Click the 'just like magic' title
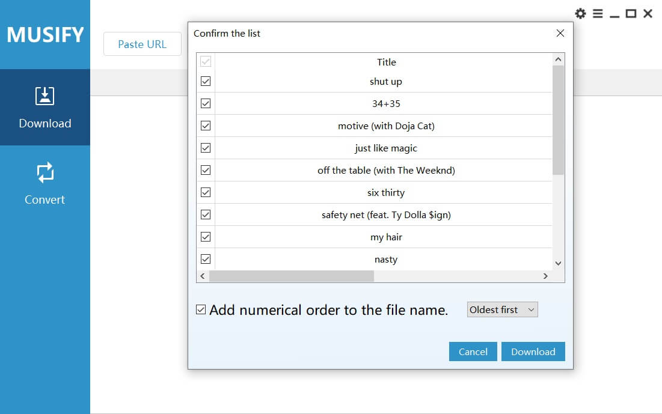Viewport: 662px width, 414px height. pyautogui.click(x=386, y=148)
